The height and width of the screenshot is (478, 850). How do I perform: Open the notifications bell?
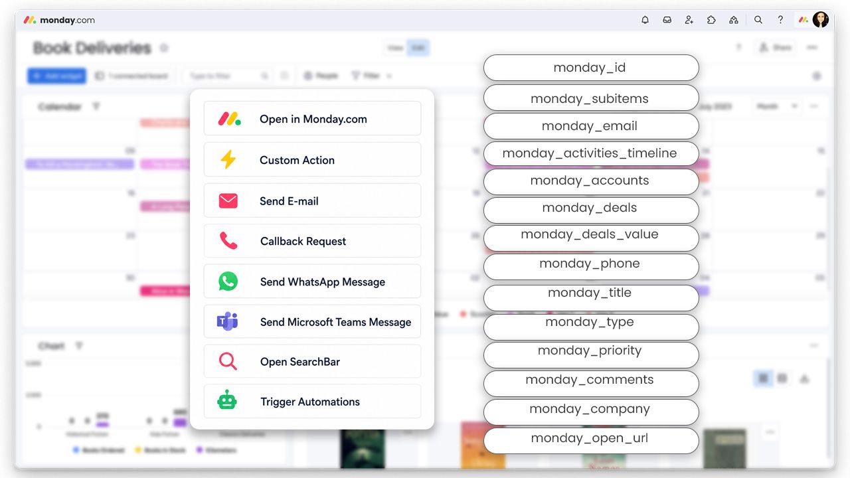[x=645, y=20]
